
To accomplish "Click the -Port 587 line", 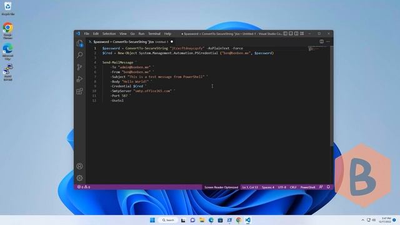I will [x=119, y=96].
